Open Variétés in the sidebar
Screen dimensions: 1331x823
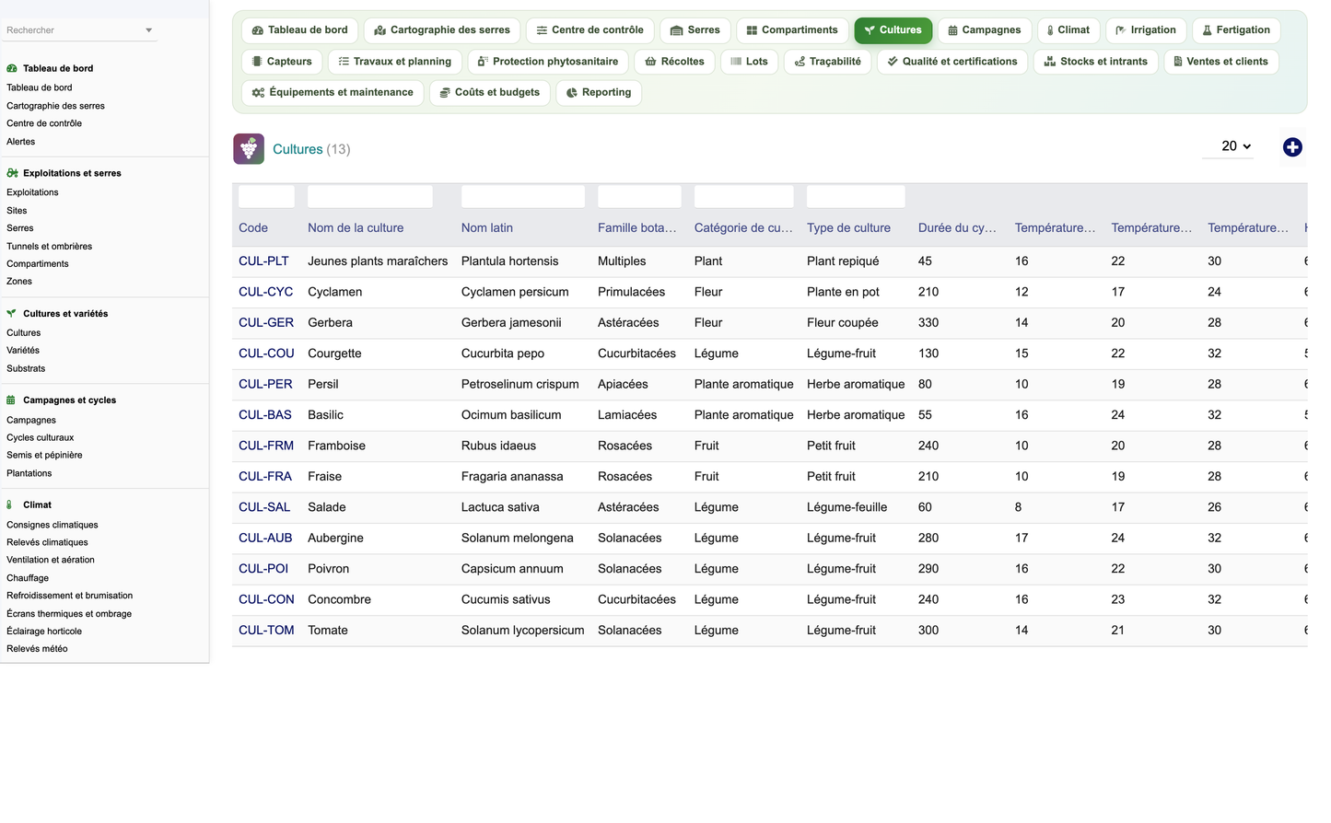tap(23, 351)
